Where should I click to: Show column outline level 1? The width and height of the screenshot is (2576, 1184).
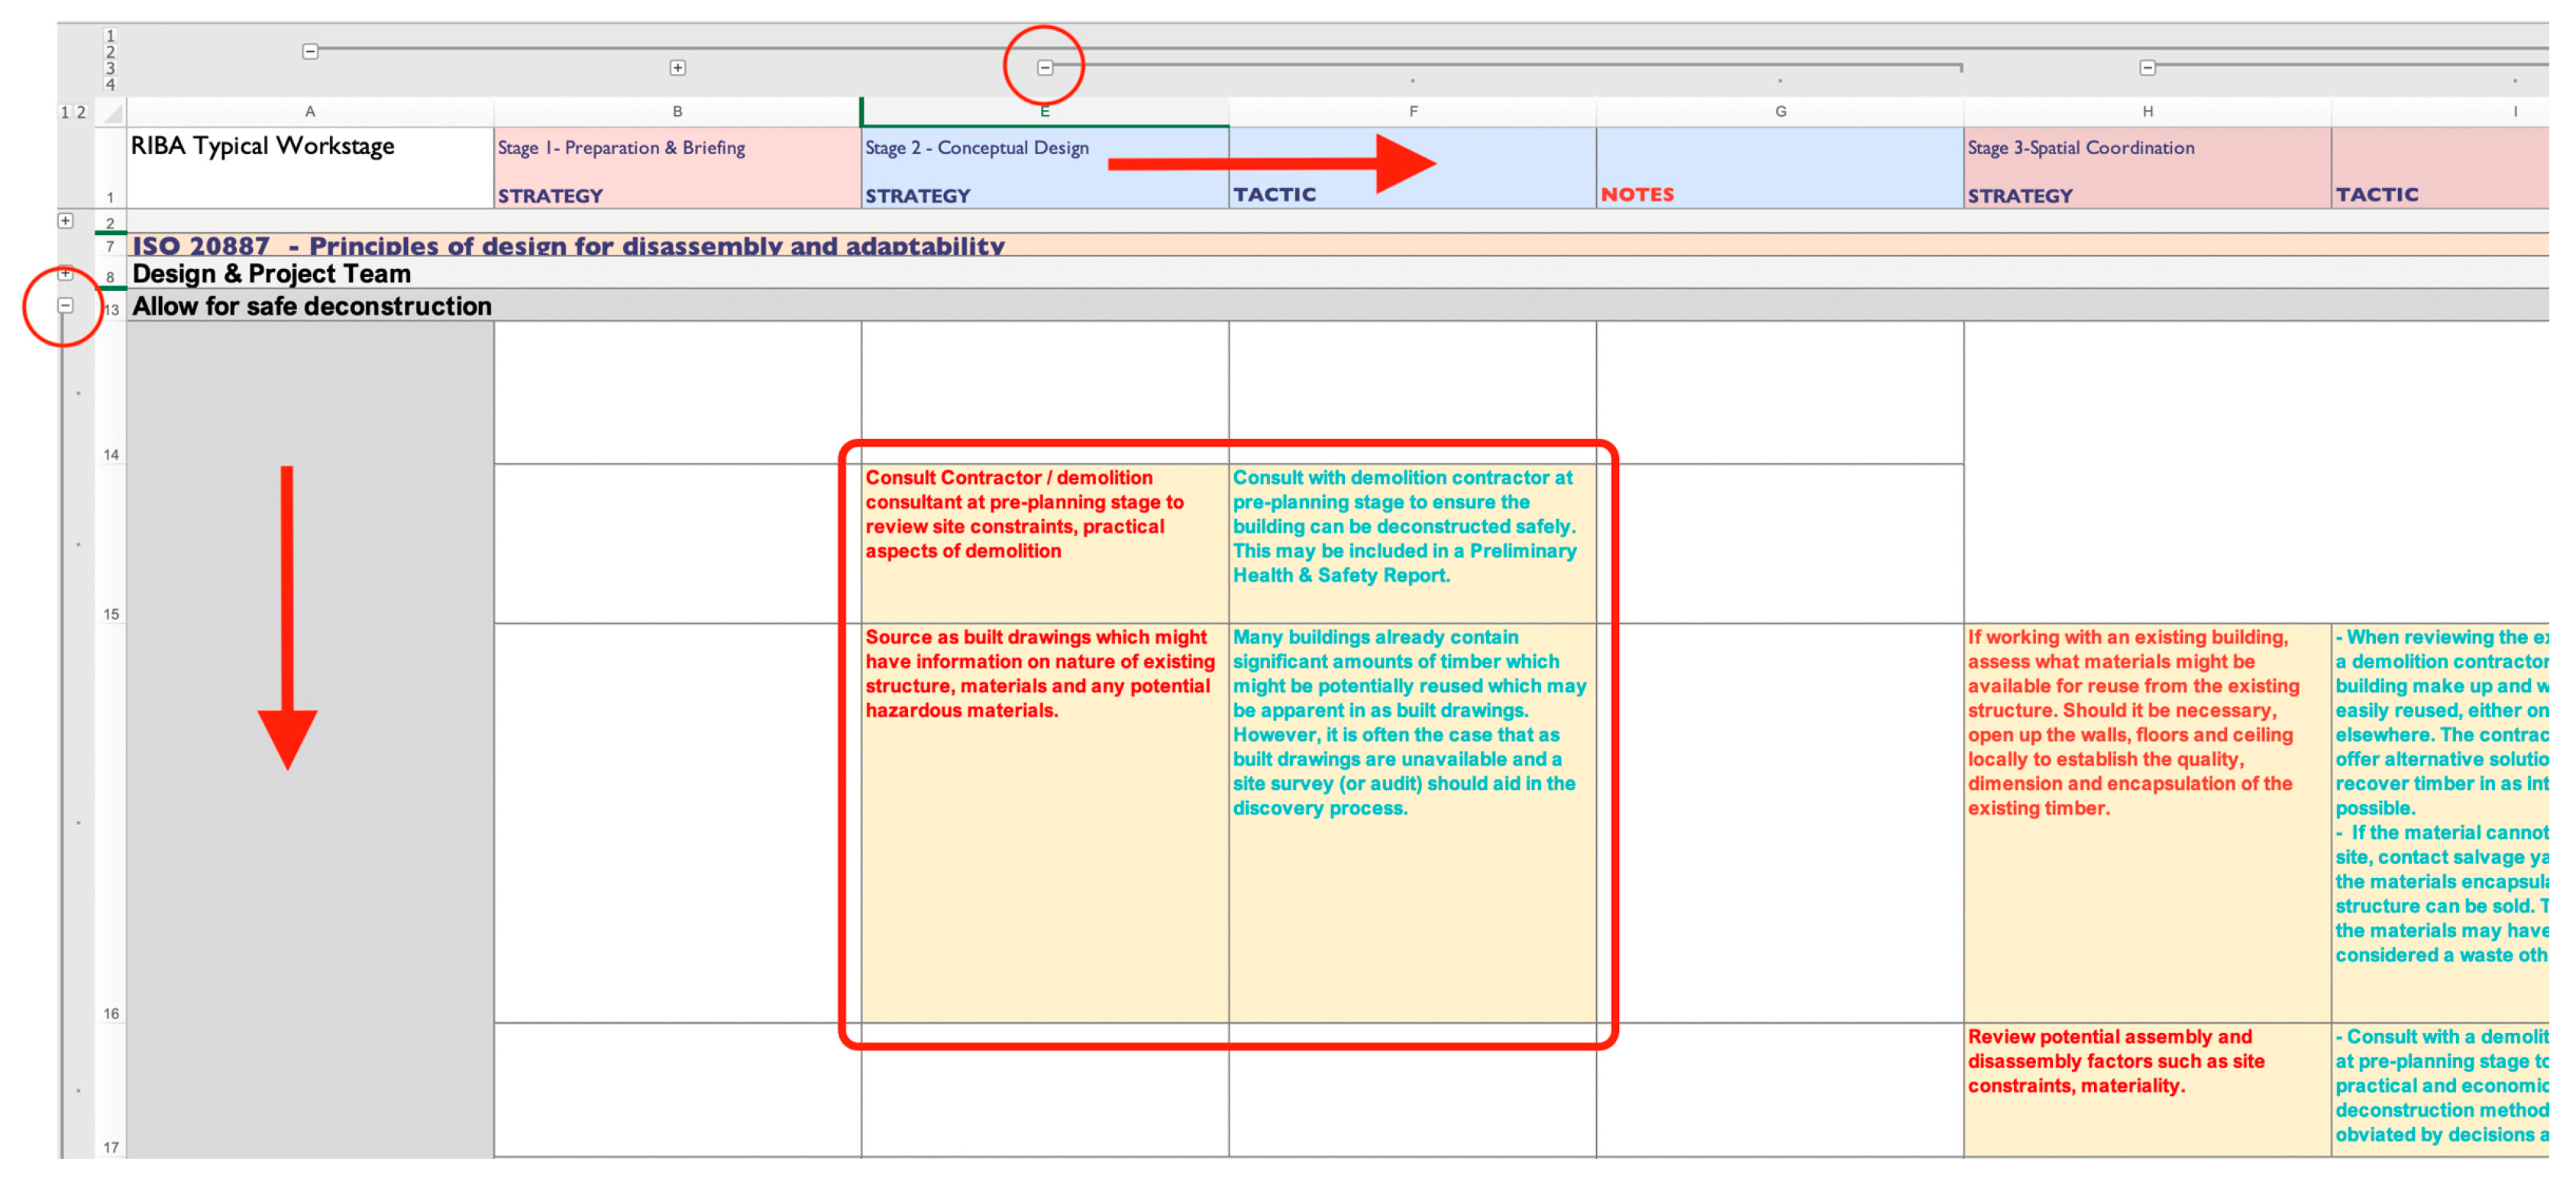coord(110,35)
